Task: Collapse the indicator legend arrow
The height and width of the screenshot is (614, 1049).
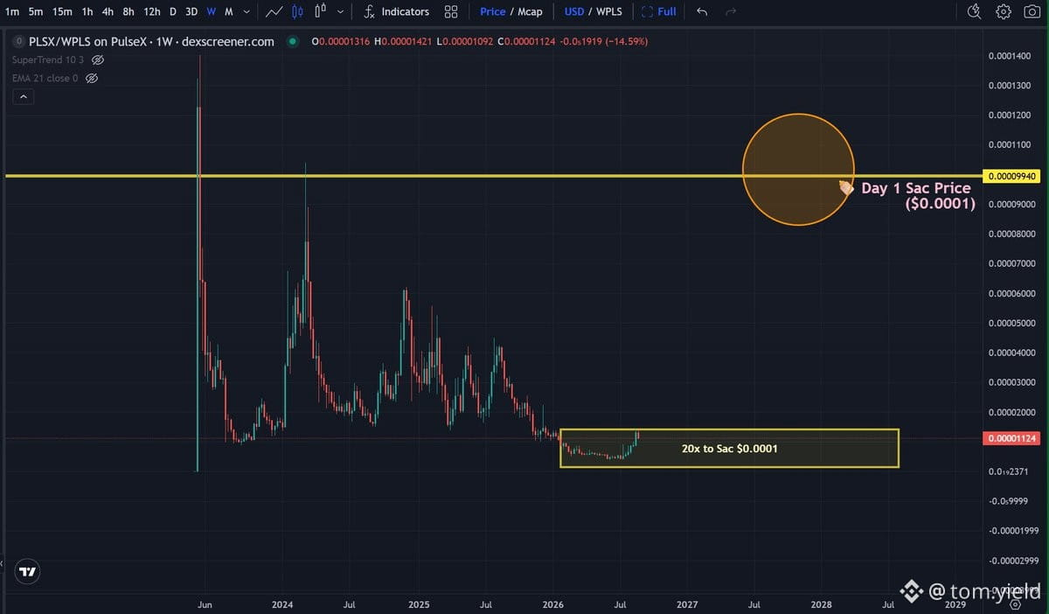Action: tap(23, 97)
